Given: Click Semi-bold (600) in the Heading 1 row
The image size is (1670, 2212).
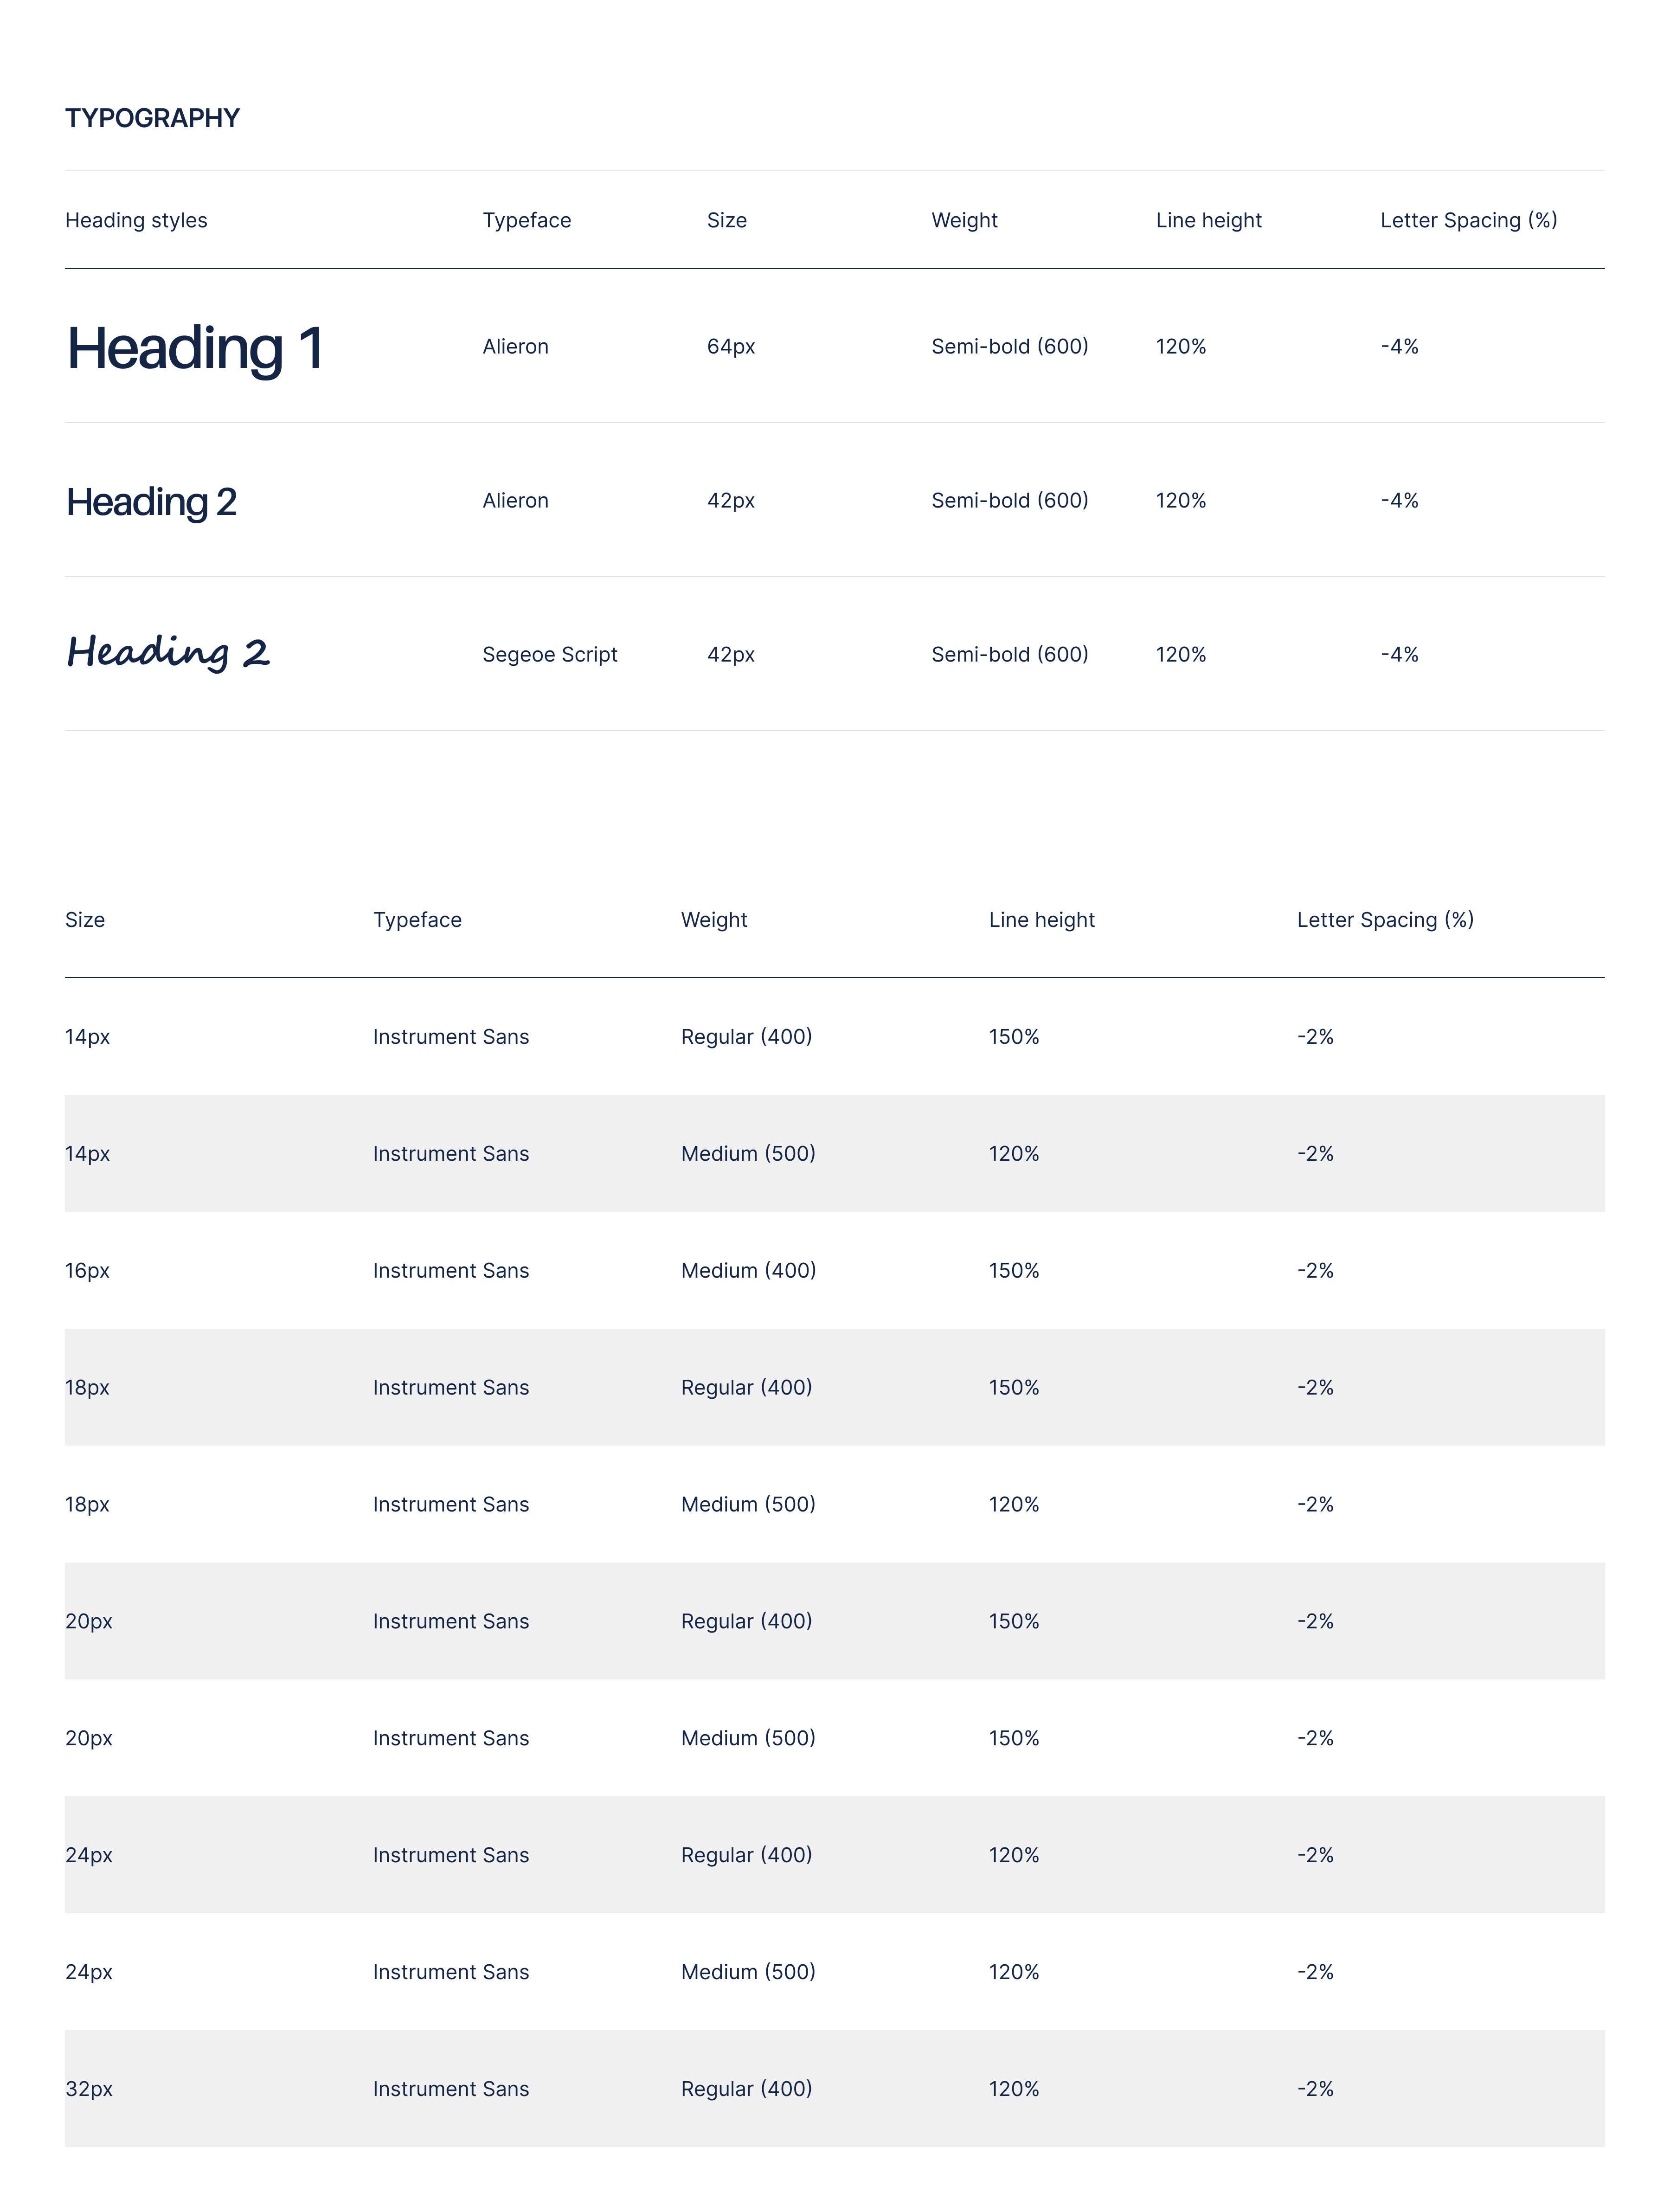Looking at the screenshot, I should (x=1009, y=346).
